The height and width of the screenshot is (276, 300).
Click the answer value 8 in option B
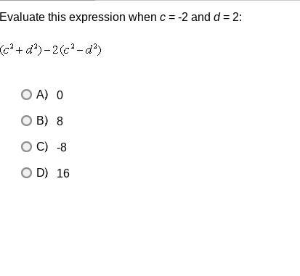coord(60,121)
